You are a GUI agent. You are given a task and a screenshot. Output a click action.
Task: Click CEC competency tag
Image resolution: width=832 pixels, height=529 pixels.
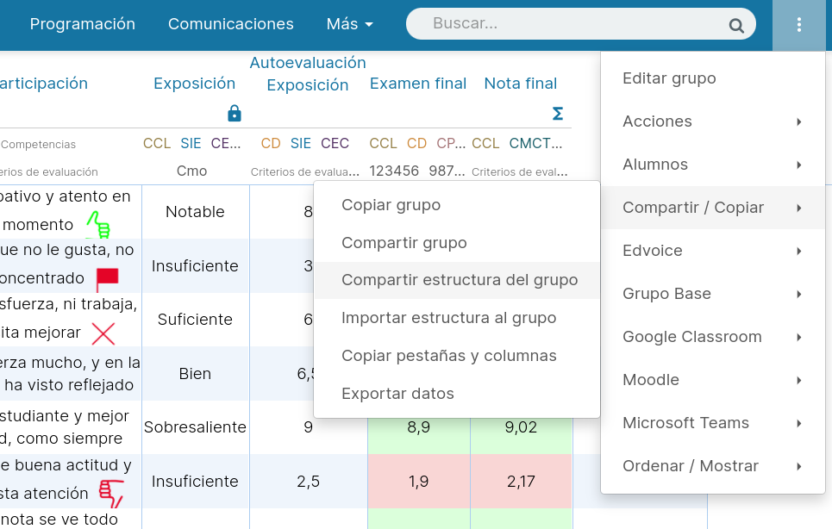[x=335, y=144]
